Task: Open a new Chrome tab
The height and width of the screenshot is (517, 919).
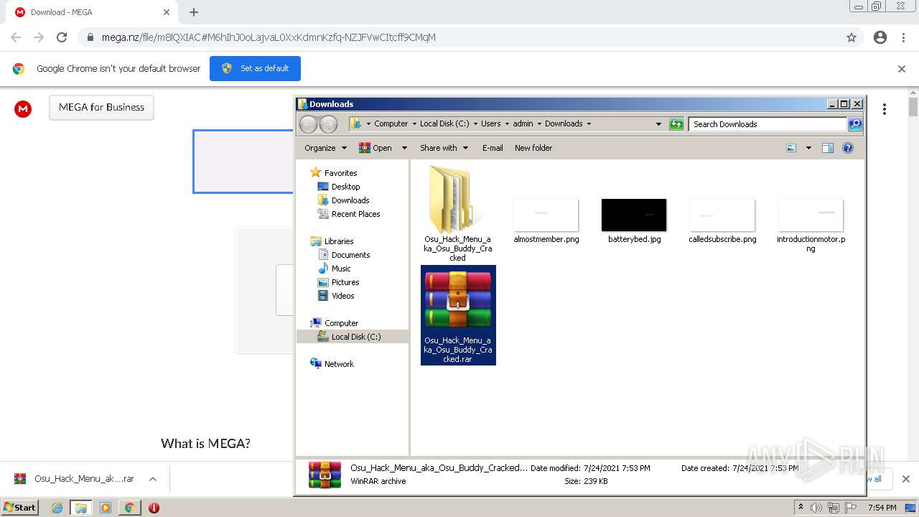Action: [194, 12]
